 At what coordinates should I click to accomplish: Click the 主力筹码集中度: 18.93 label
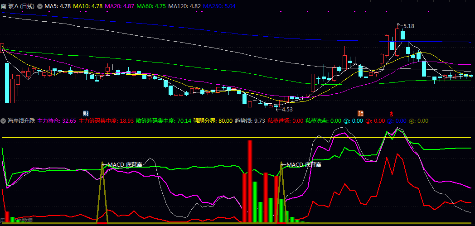(106, 121)
